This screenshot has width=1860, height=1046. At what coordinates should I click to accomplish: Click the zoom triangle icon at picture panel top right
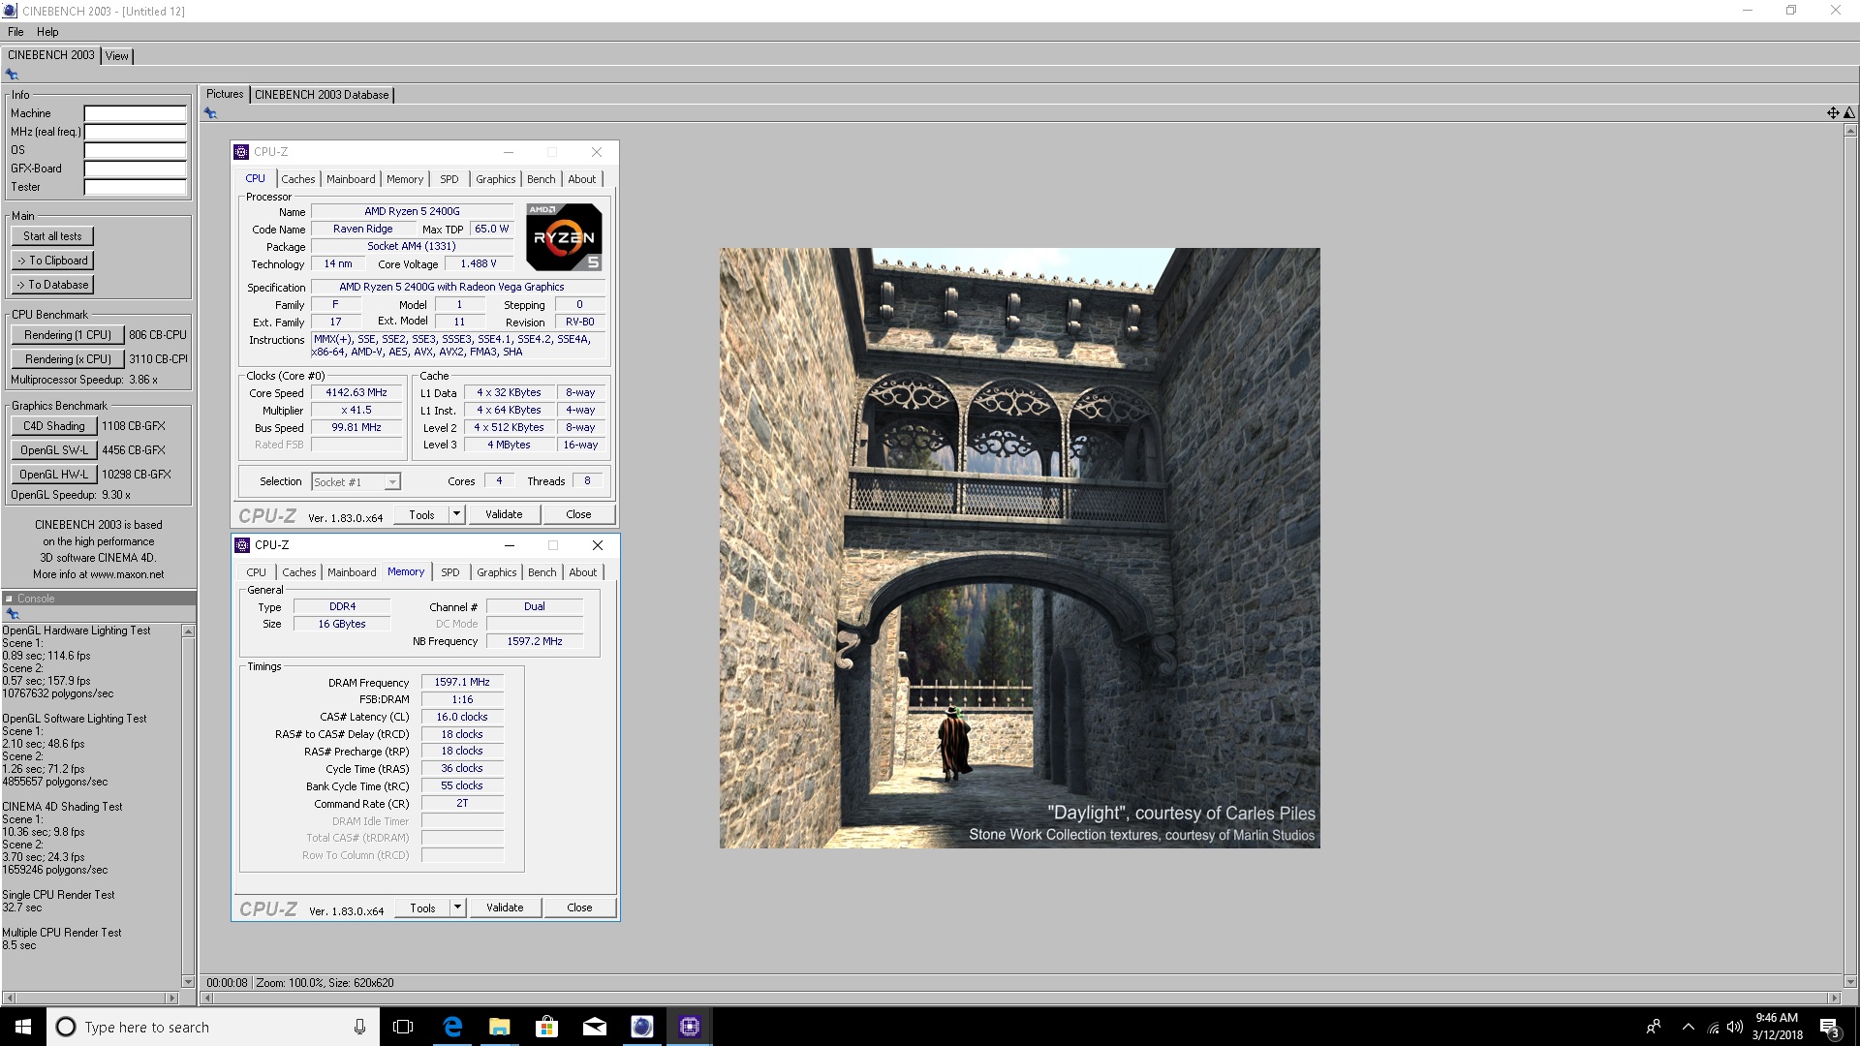pyautogui.click(x=1848, y=113)
